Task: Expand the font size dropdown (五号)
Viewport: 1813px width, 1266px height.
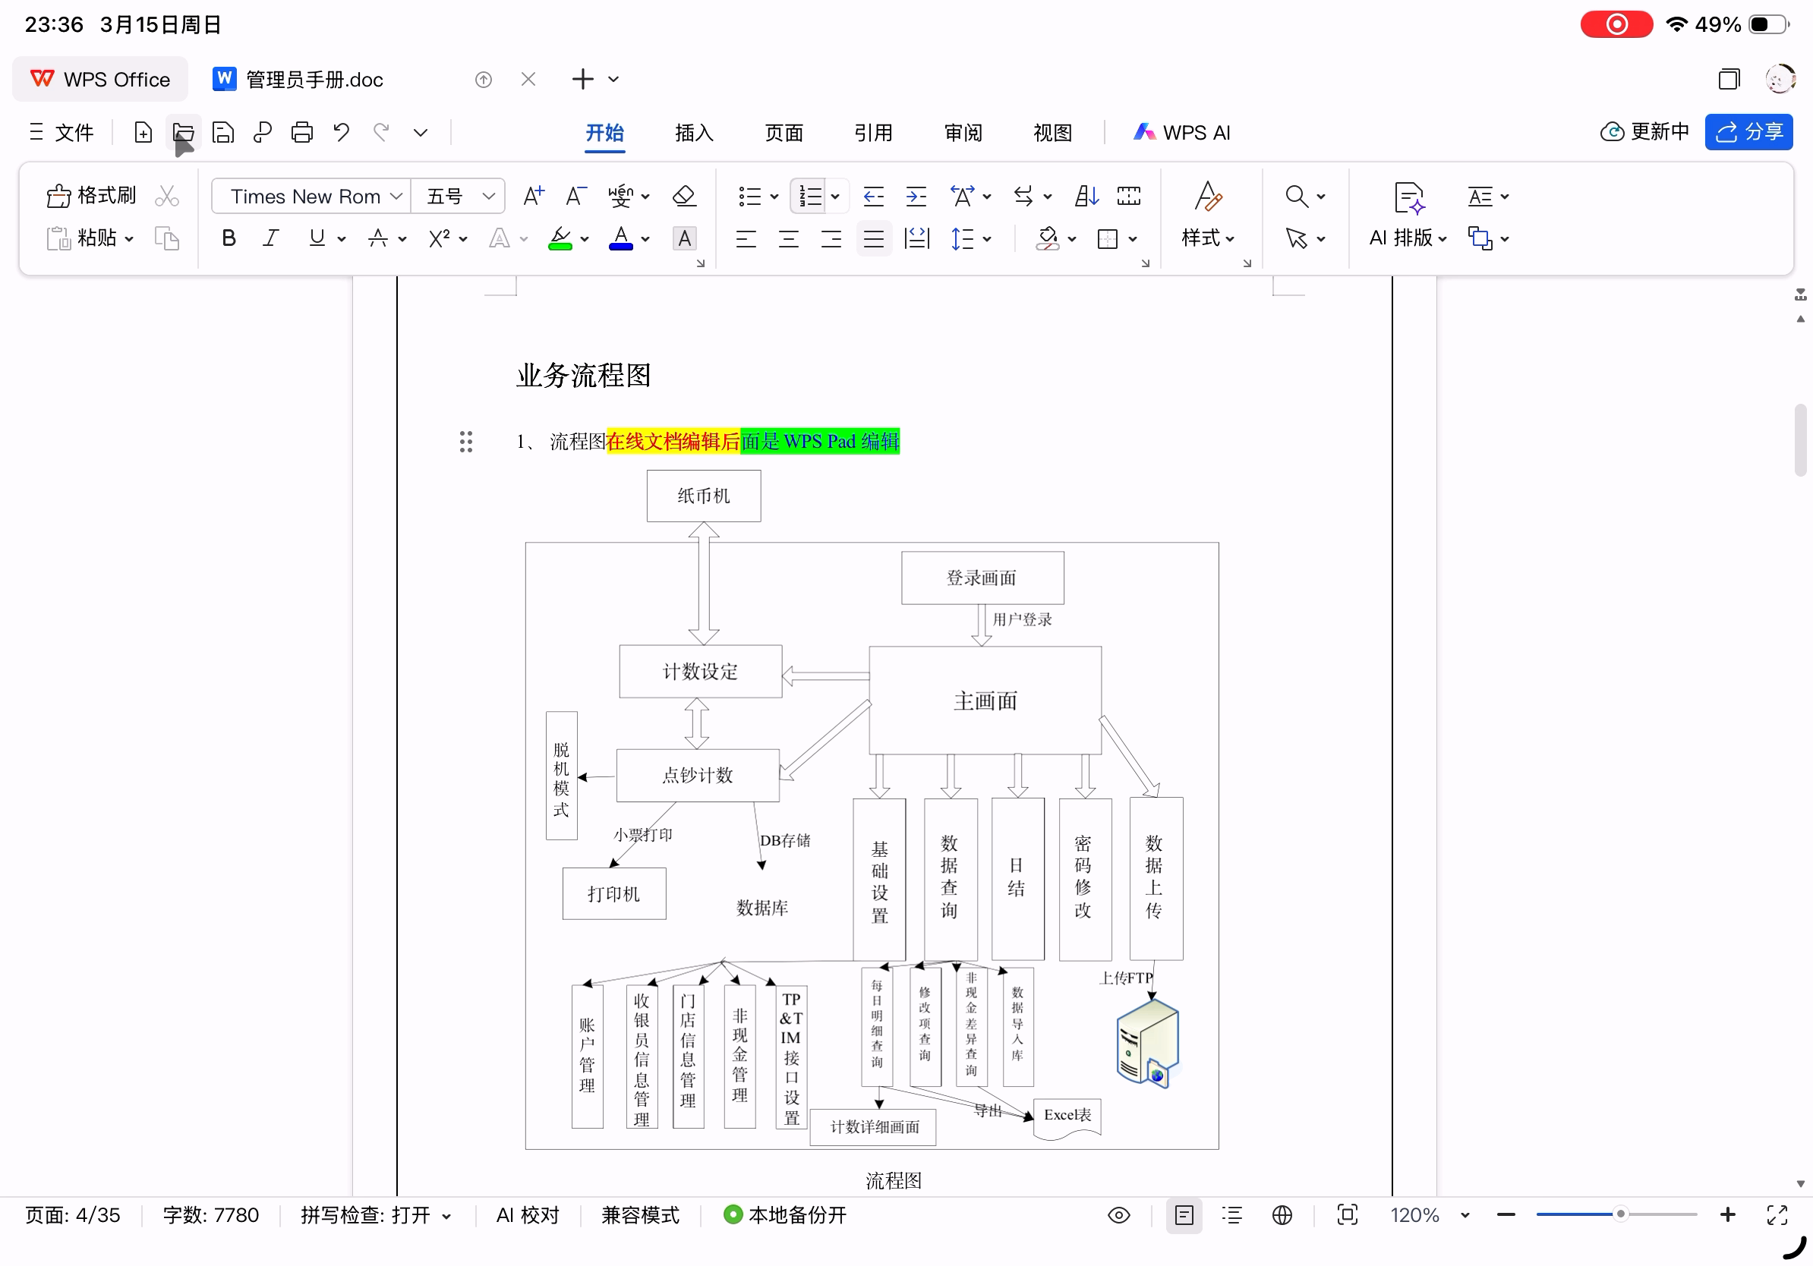Action: click(x=489, y=196)
